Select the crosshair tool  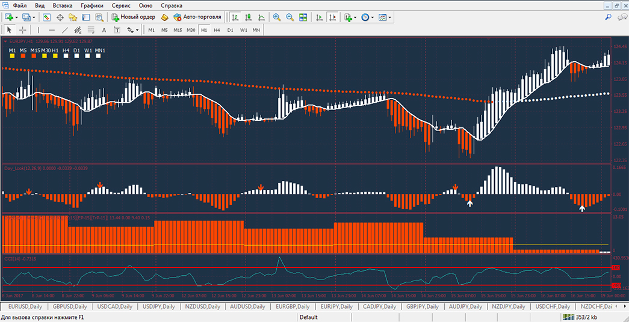pos(23,29)
